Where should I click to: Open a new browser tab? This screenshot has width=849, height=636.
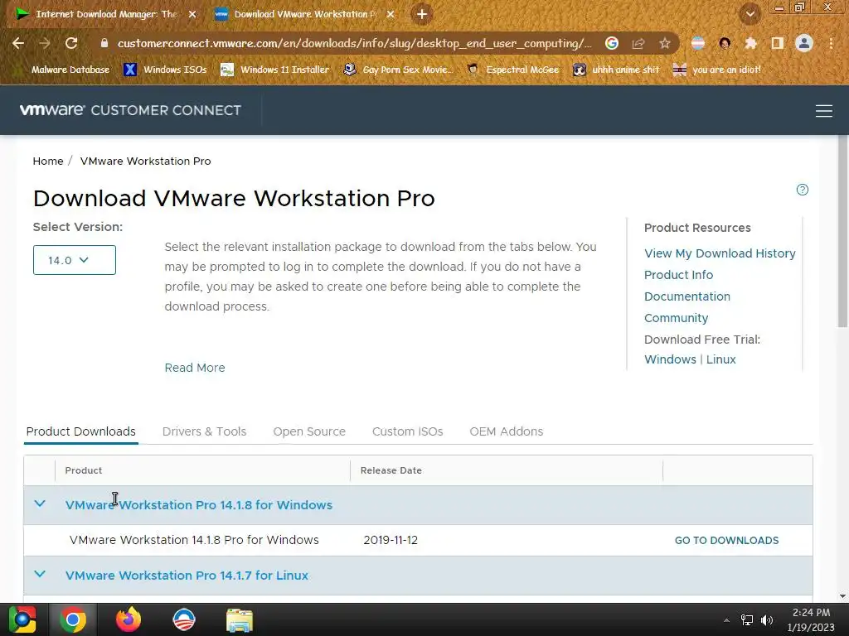click(x=422, y=14)
